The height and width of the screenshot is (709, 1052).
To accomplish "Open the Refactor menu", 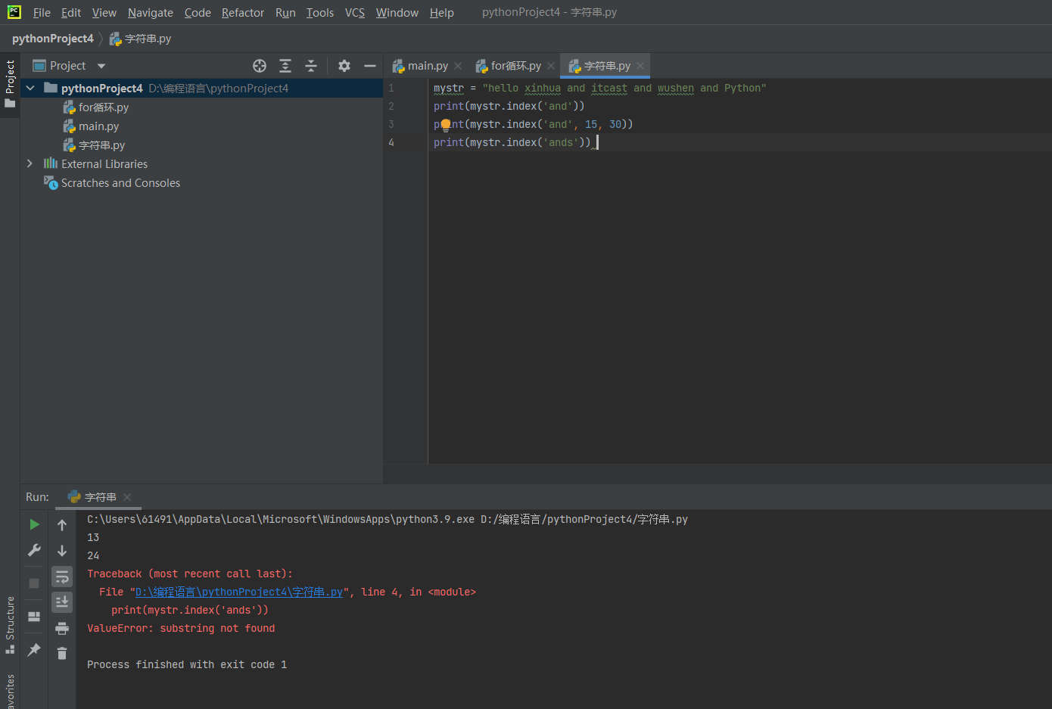I will tap(242, 13).
